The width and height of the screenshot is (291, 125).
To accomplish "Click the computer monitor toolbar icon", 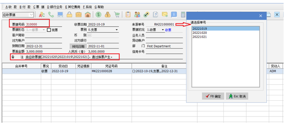I will [60, 14].
